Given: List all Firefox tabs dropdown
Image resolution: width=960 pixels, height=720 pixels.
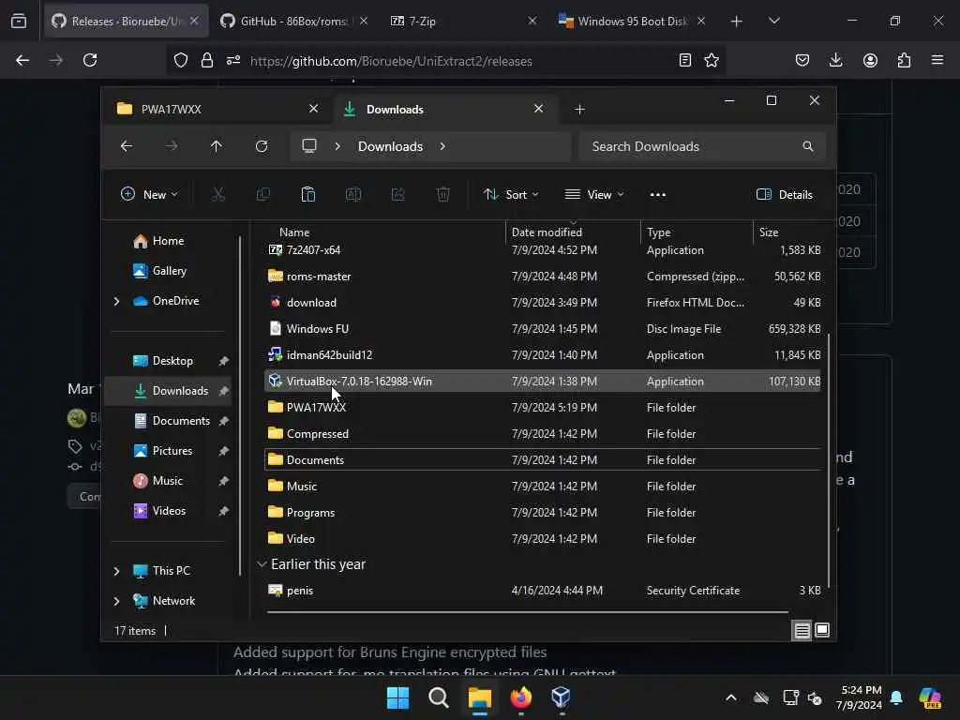Looking at the screenshot, I should point(773,21).
